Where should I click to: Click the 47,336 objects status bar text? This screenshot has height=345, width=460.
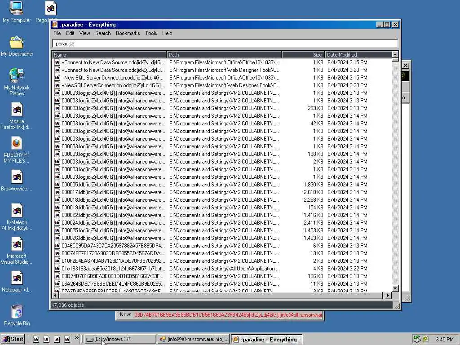pyautogui.click(x=67, y=305)
